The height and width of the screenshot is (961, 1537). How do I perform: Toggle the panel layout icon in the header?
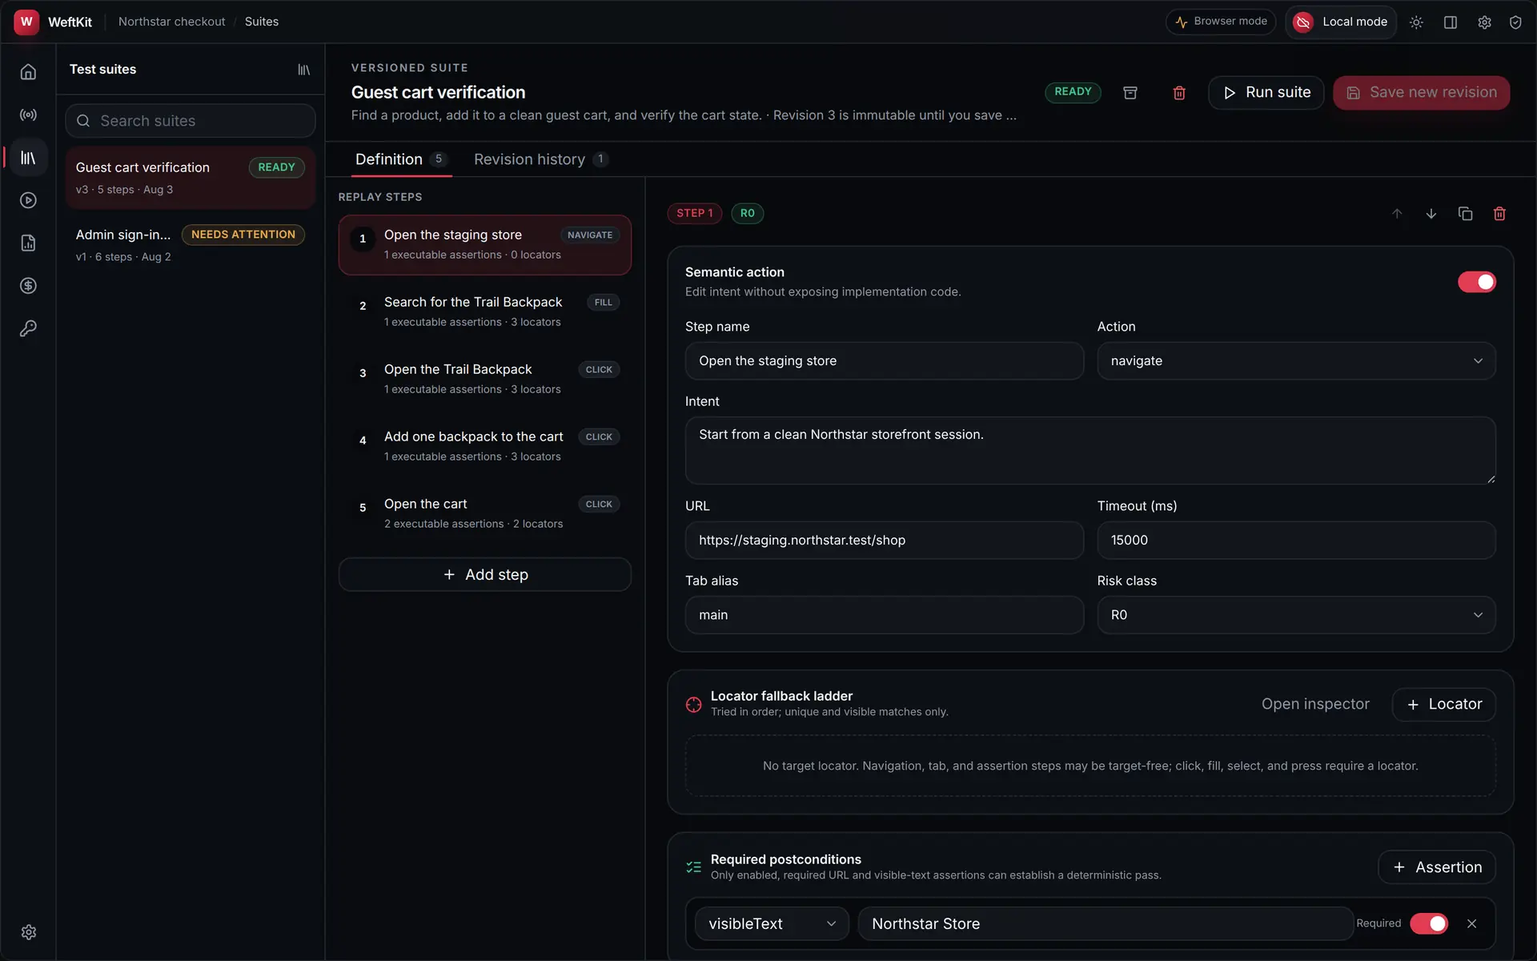click(x=1450, y=22)
